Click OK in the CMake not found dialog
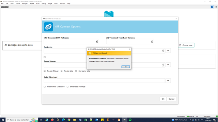218x122 pixels. pos(126,67)
